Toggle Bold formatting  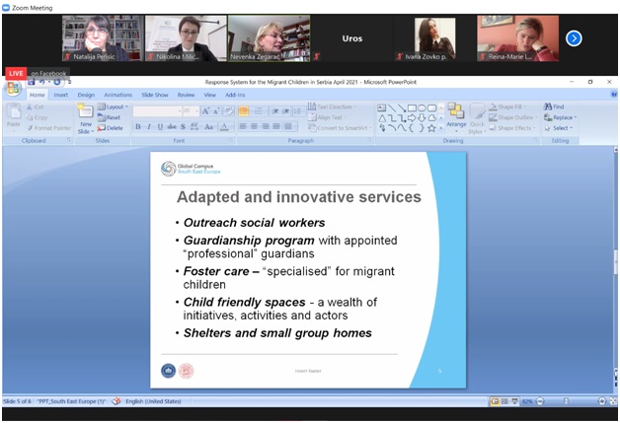pos(137,126)
